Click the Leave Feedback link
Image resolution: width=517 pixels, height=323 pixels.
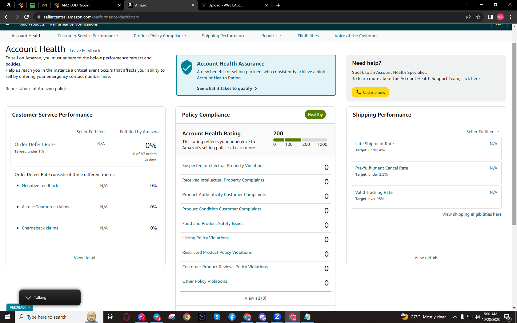pos(85,50)
